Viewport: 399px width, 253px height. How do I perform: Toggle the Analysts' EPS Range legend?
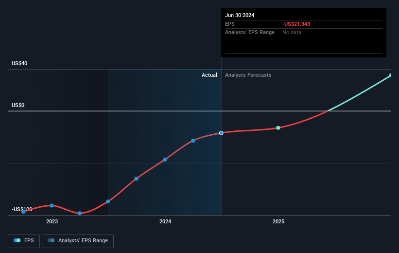tap(78, 241)
